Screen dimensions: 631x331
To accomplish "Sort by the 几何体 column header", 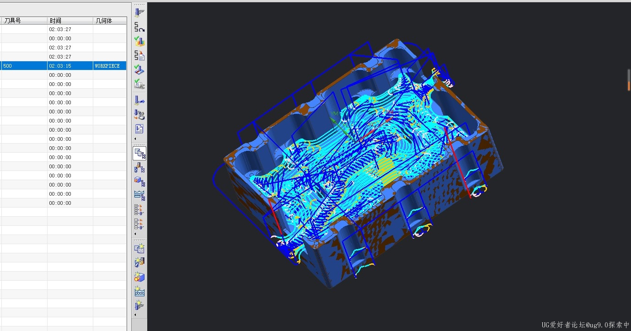I will [x=110, y=21].
